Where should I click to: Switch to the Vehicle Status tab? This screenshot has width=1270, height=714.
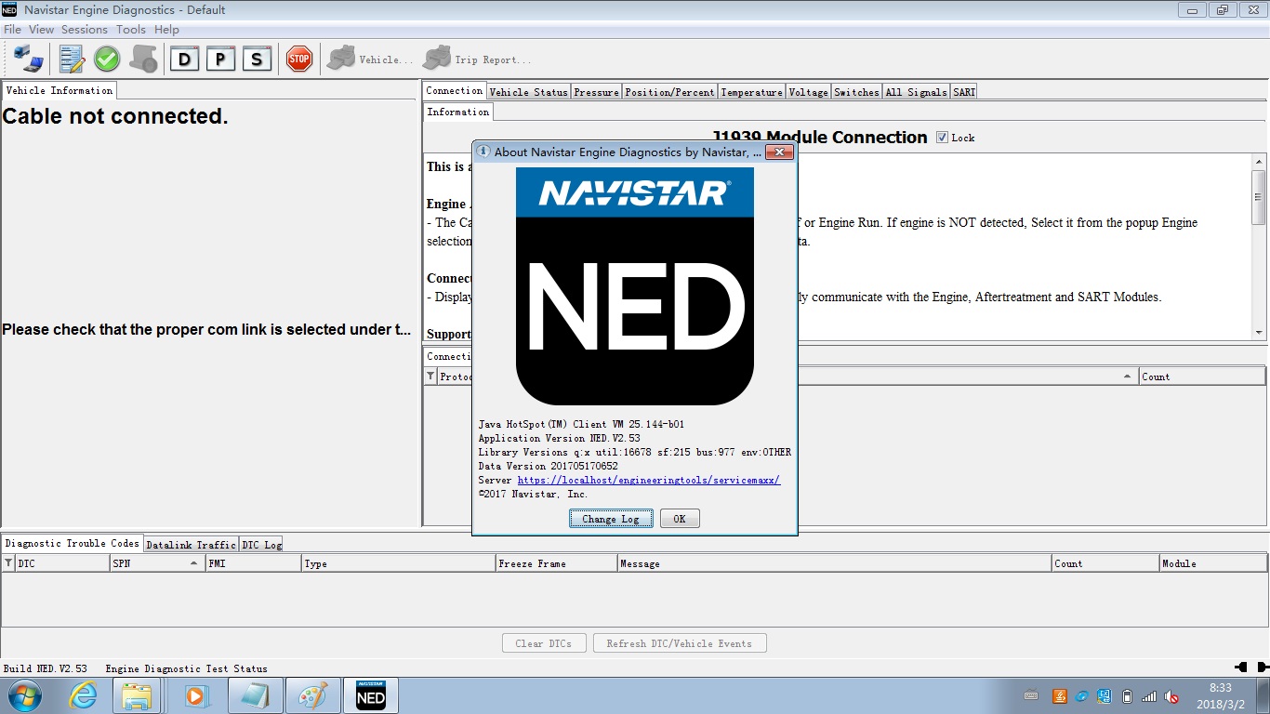point(528,92)
